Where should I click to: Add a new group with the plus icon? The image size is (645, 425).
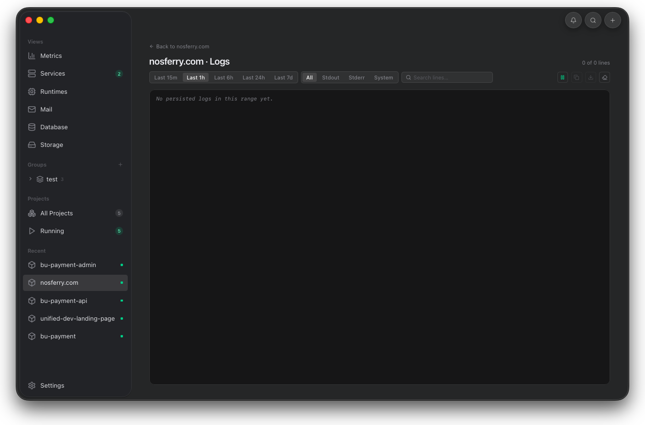click(120, 165)
